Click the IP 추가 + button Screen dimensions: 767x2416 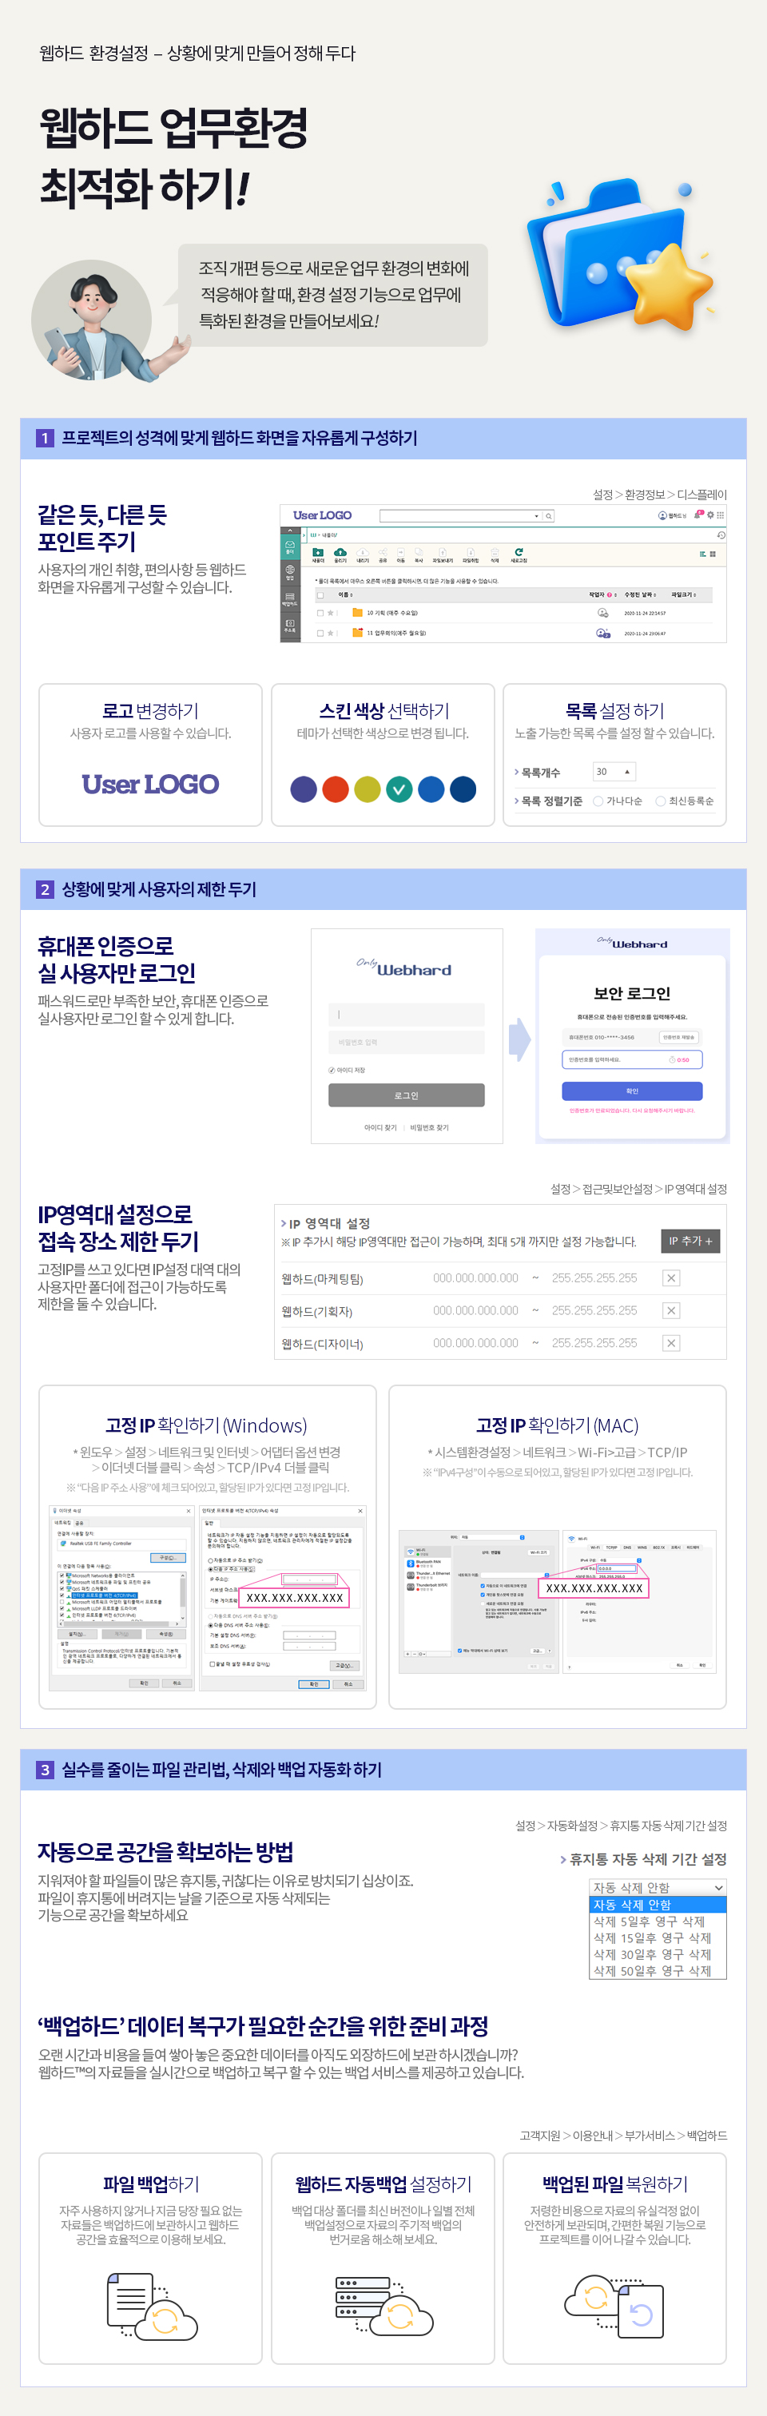click(x=690, y=1241)
